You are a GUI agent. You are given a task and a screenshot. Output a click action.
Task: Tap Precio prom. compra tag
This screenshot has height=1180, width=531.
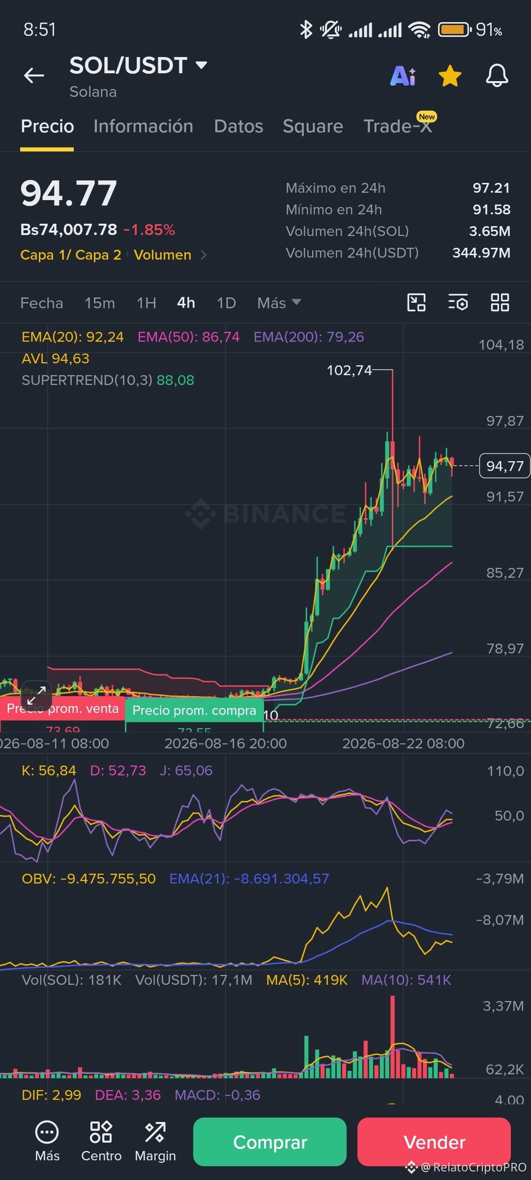(194, 710)
